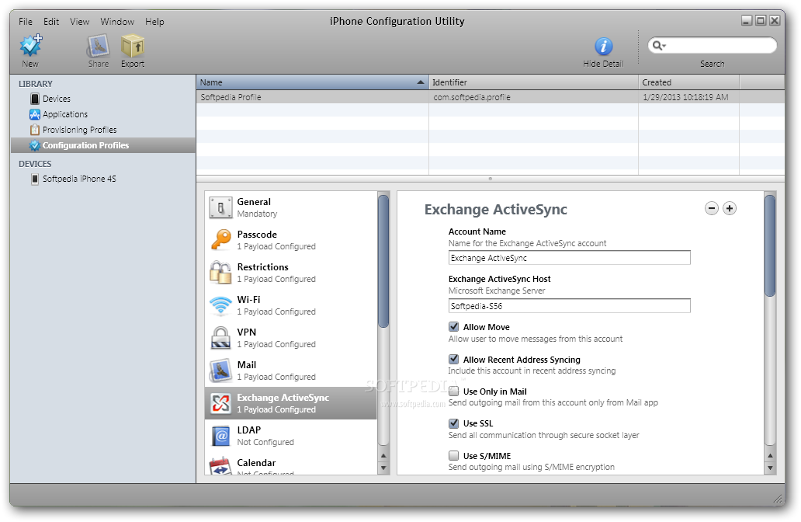Select Applications in the Library sidebar
This screenshot has width=801, height=522.
tap(59, 114)
